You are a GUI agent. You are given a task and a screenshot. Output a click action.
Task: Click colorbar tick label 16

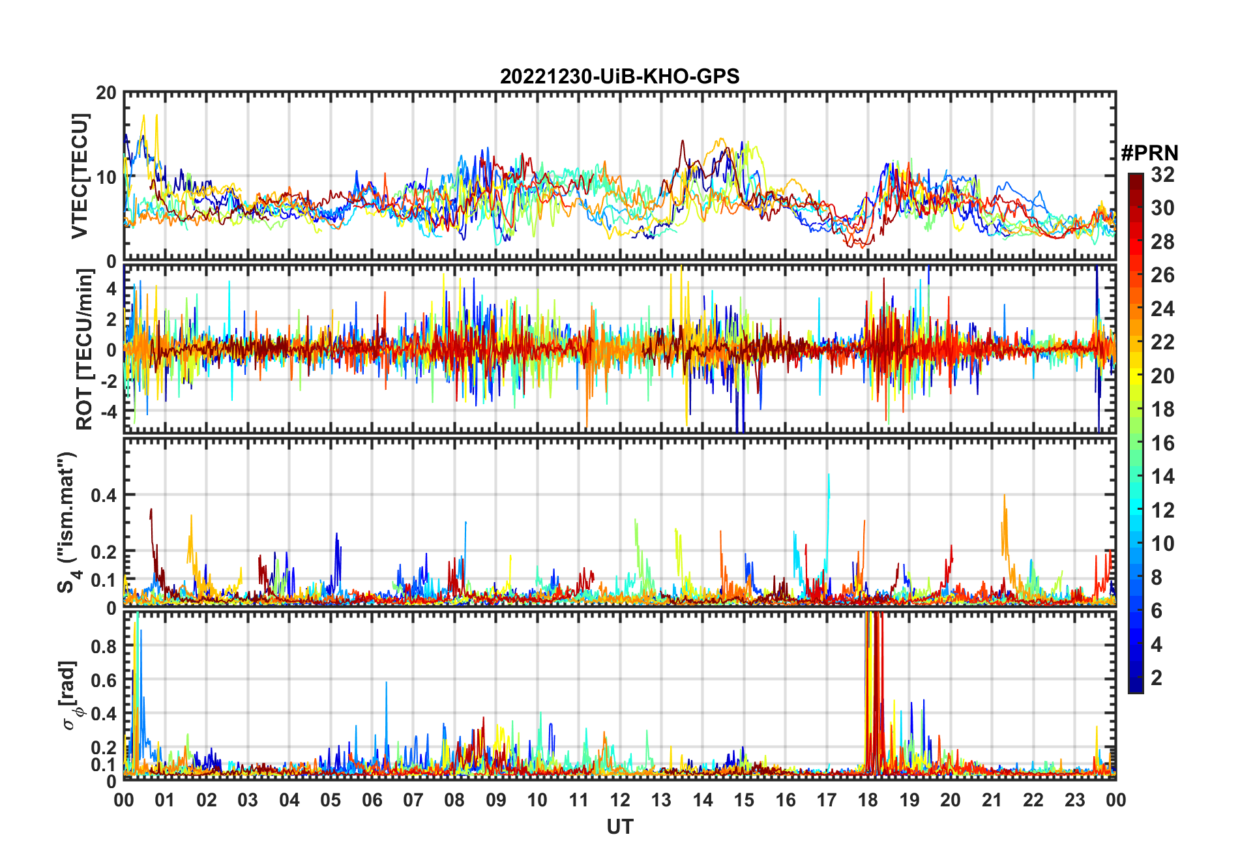pos(1162,443)
